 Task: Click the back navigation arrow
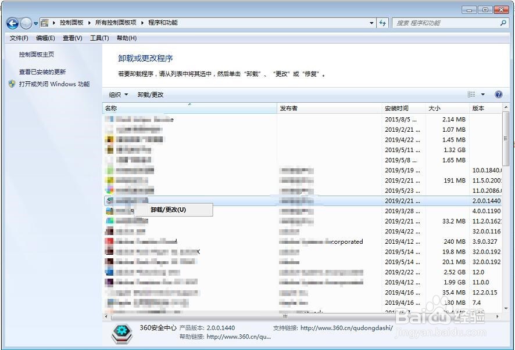(x=12, y=23)
